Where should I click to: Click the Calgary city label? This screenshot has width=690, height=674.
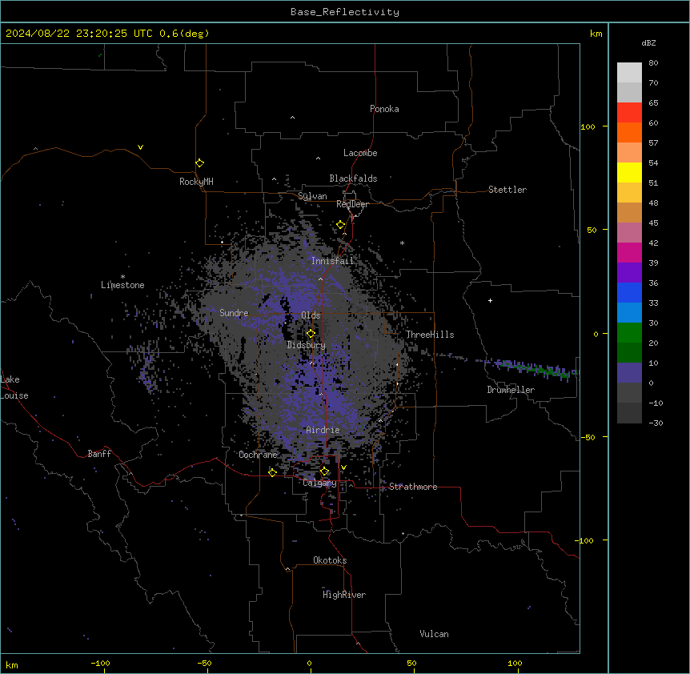tap(319, 483)
